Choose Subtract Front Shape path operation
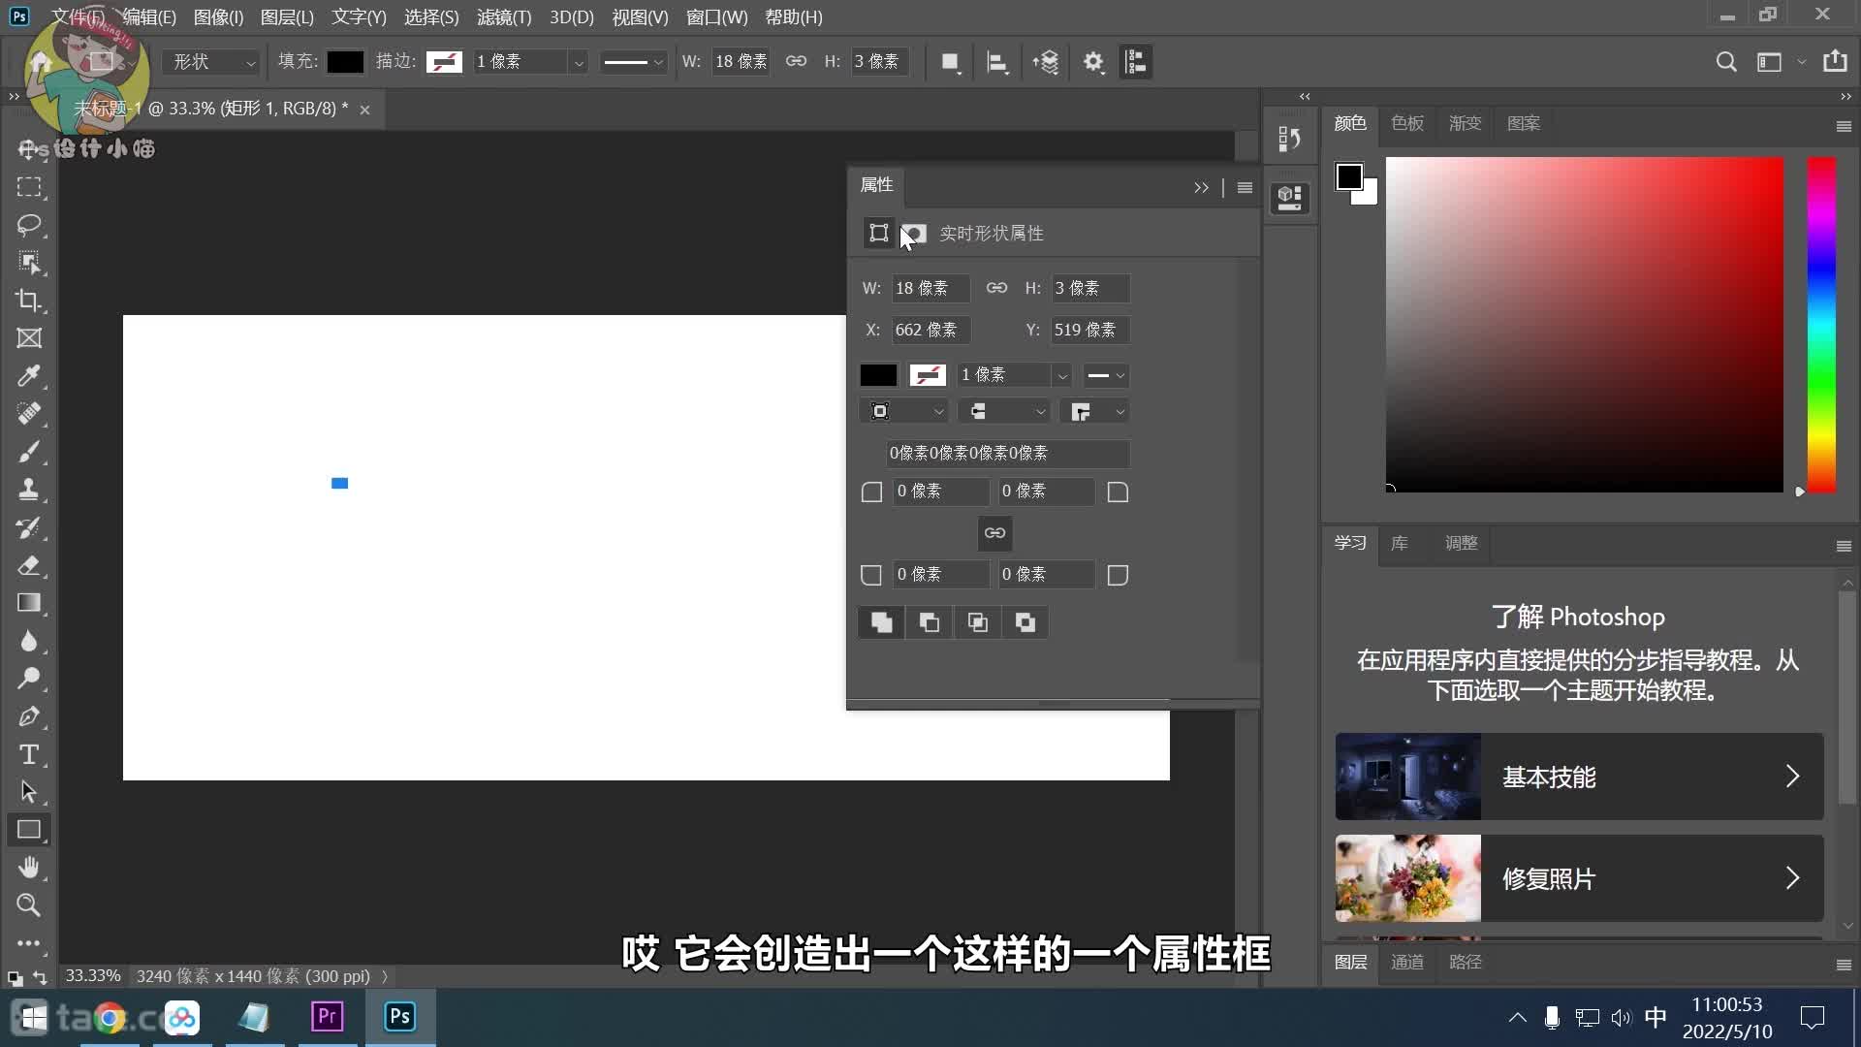The width and height of the screenshot is (1861, 1047). (929, 622)
